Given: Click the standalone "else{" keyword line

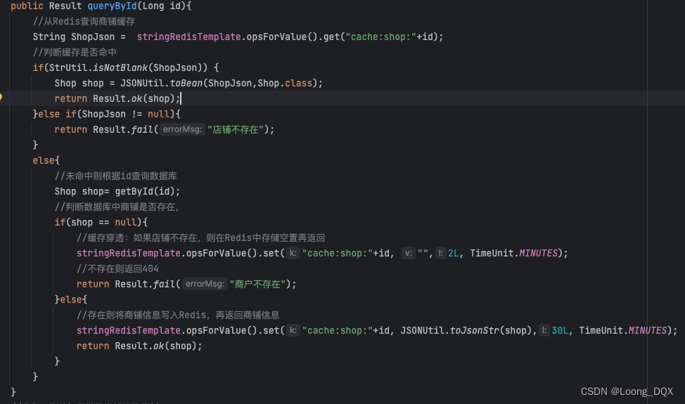Looking at the screenshot, I should click(x=46, y=160).
